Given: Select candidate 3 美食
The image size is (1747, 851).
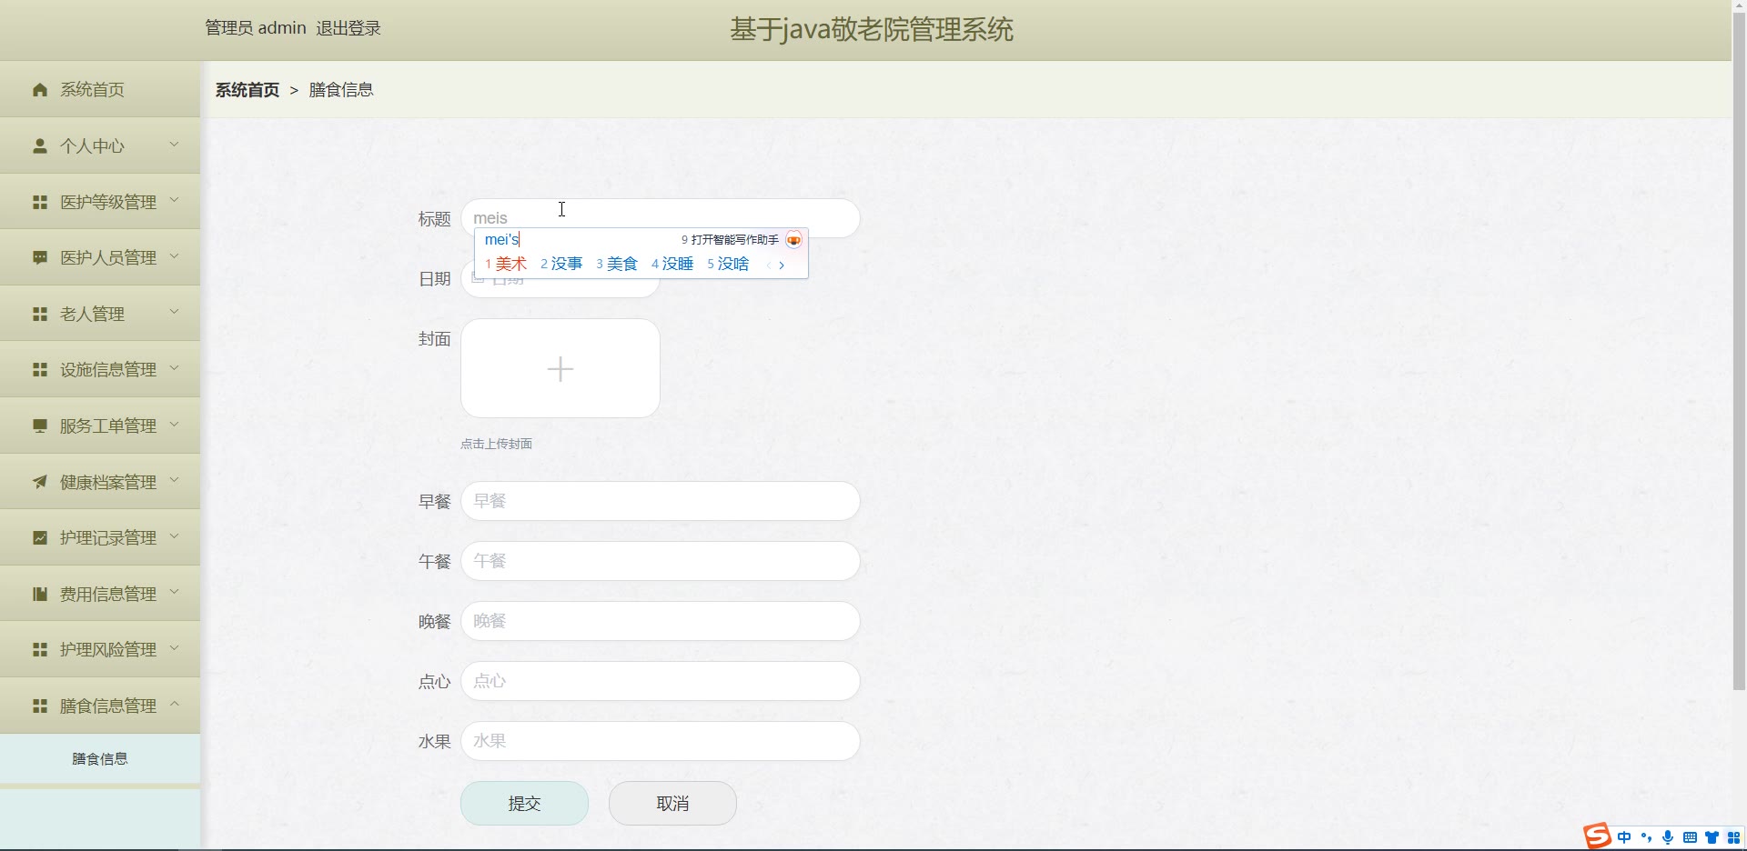Looking at the screenshot, I should coord(617,264).
